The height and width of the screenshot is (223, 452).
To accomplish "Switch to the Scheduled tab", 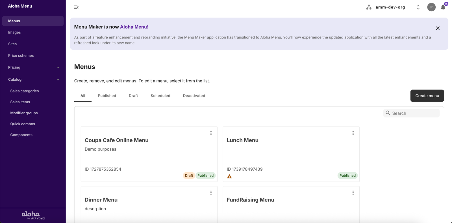I will 160,96.
